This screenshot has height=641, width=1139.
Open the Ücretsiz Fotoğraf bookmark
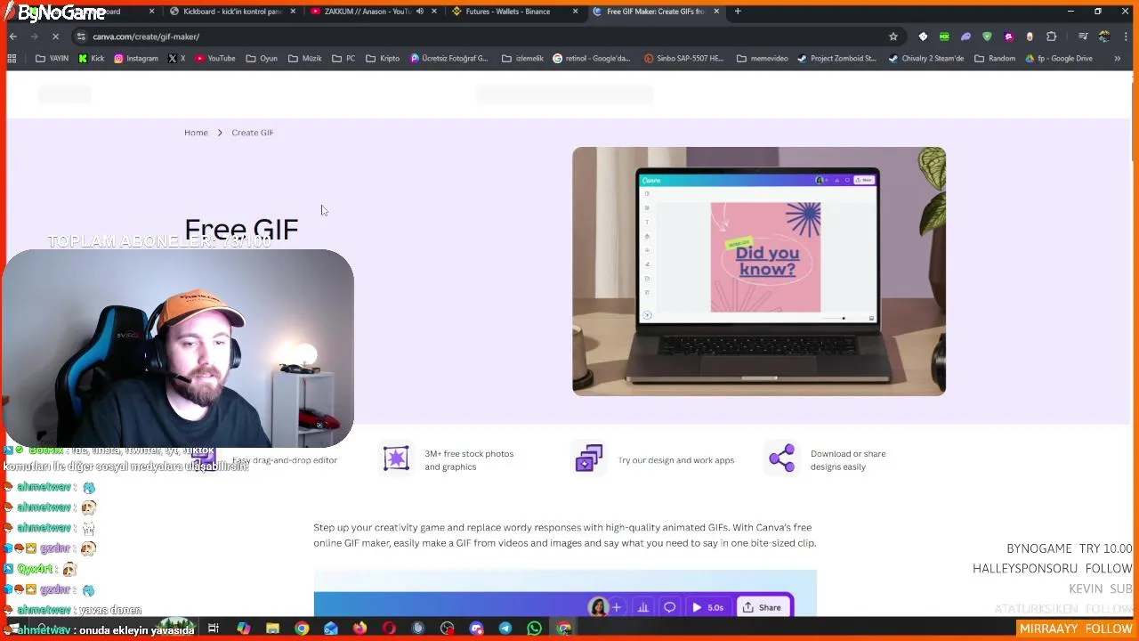449,59
